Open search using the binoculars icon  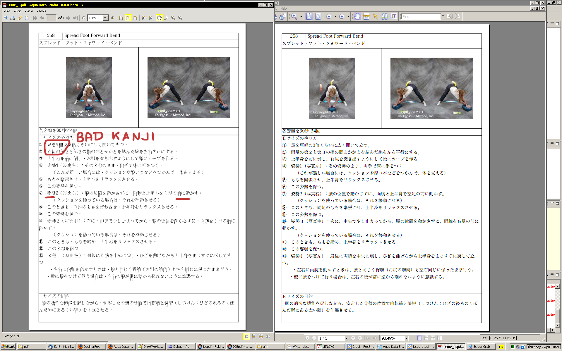point(385,17)
